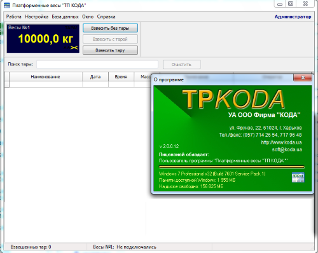Screen dimensions: 318x253
Task: Close the О программе dialog
Action: coord(303,78)
